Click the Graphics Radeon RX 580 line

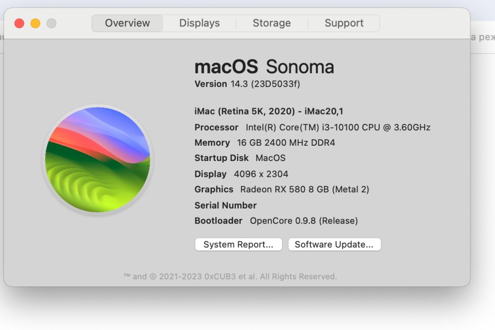(282, 189)
